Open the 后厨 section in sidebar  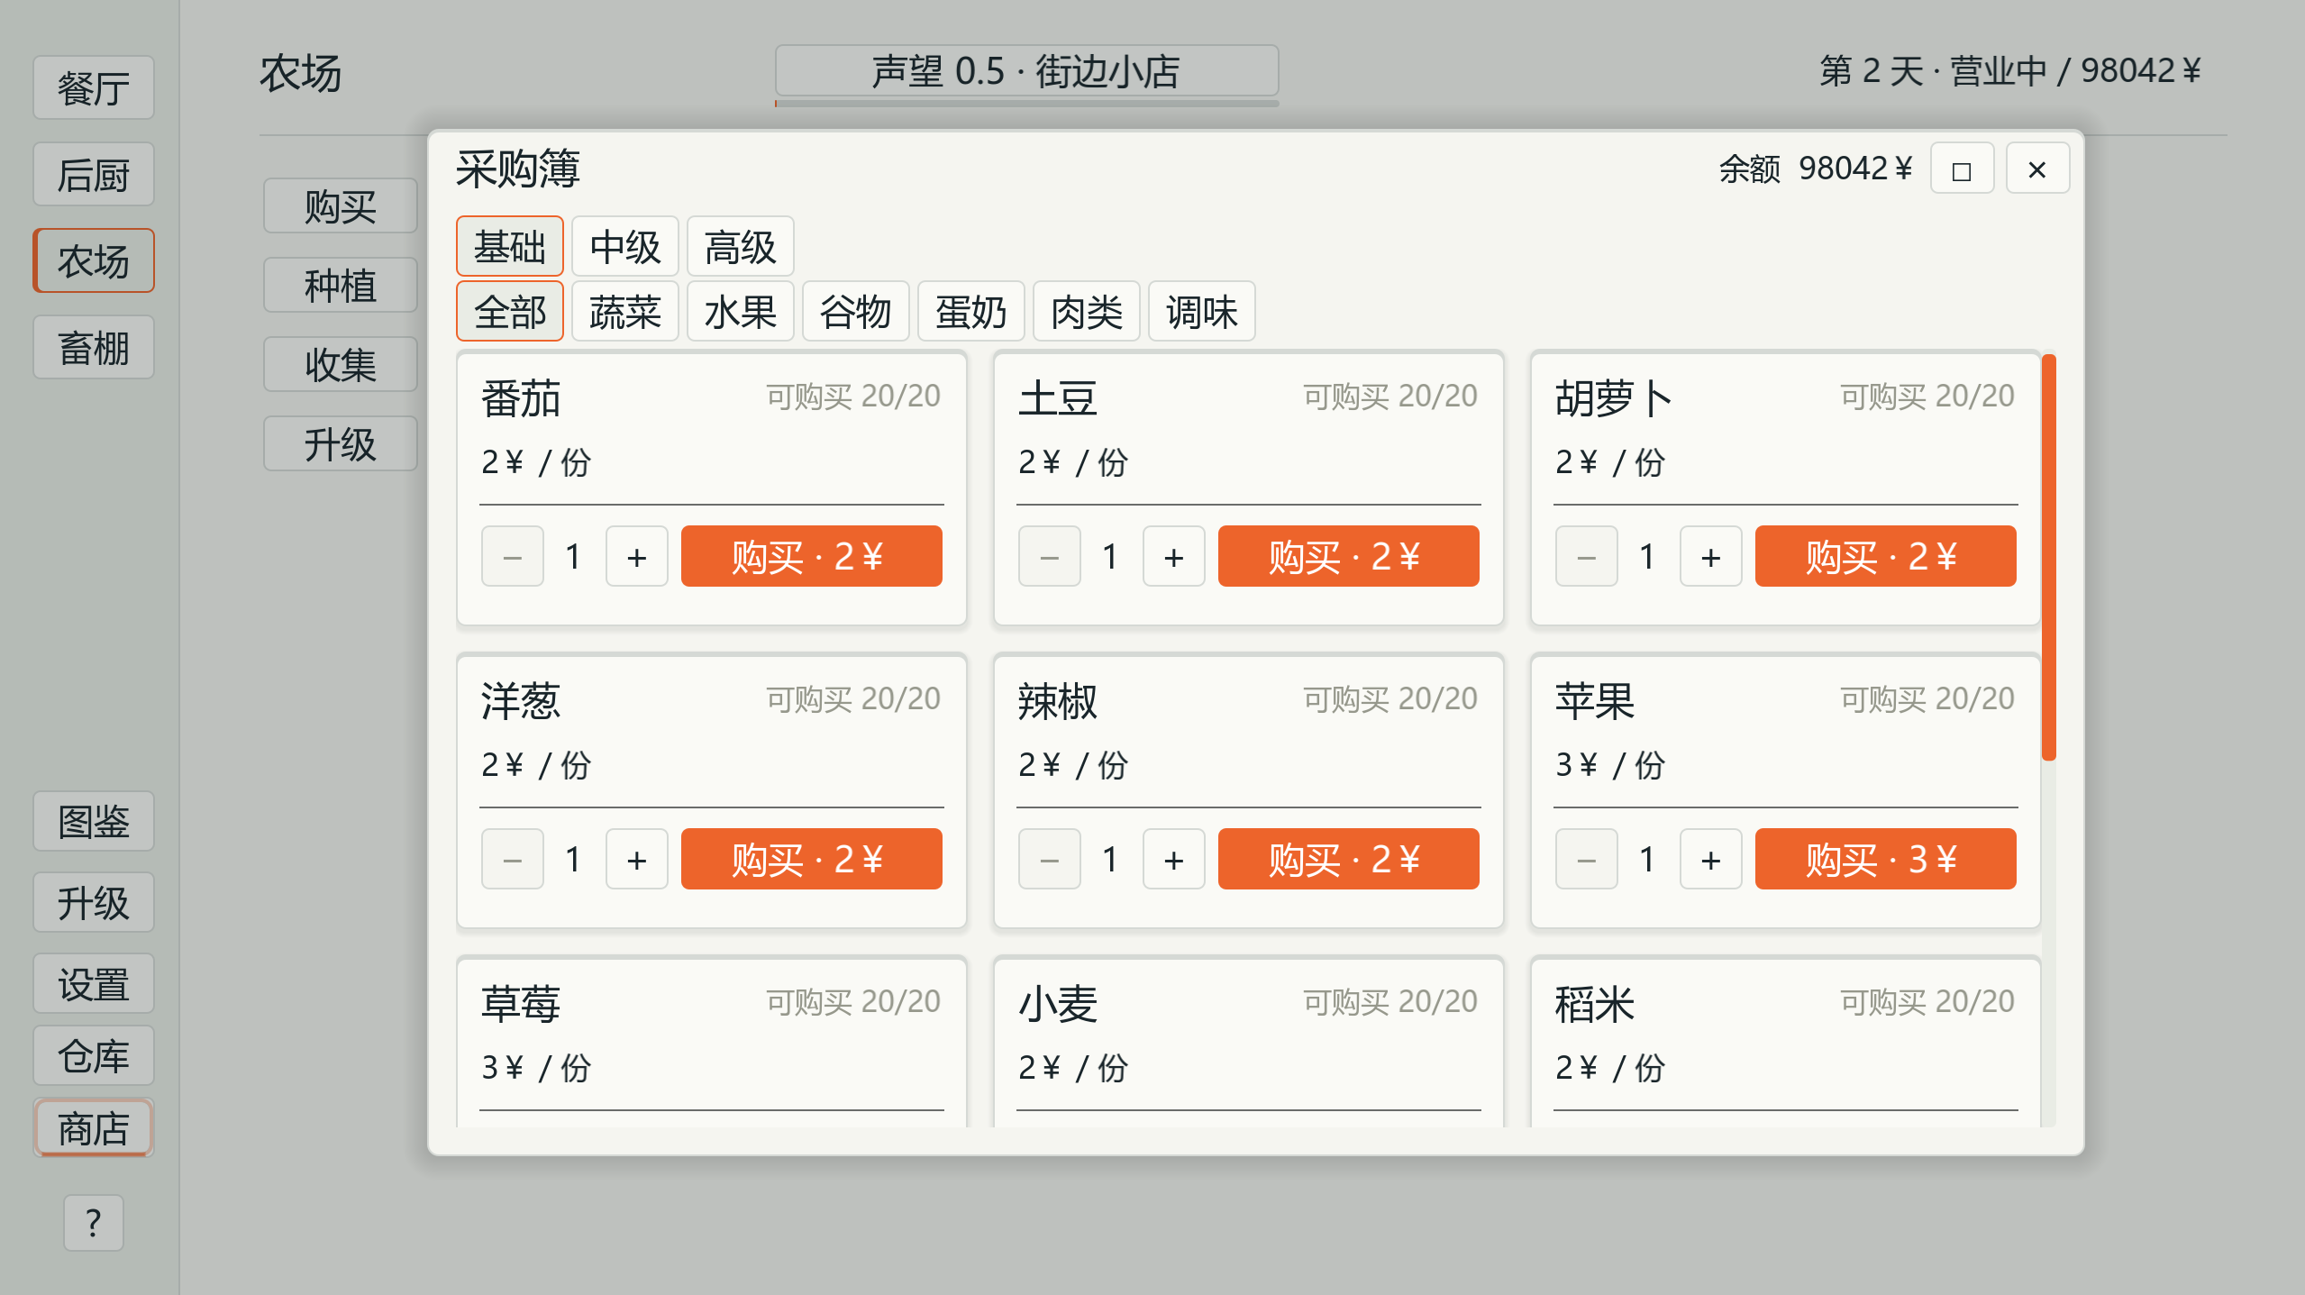(94, 174)
